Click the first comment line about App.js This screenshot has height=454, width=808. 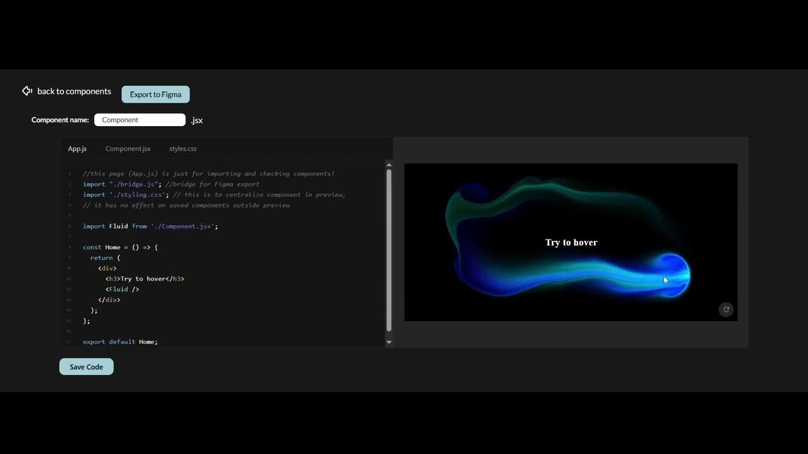click(208, 173)
